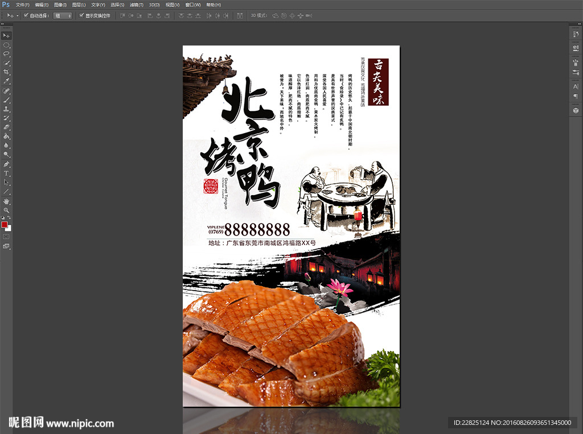The image size is (583, 434).
Task: Reset default foreground and background colors
Action: pyautogui.click(x=3, y=218)
